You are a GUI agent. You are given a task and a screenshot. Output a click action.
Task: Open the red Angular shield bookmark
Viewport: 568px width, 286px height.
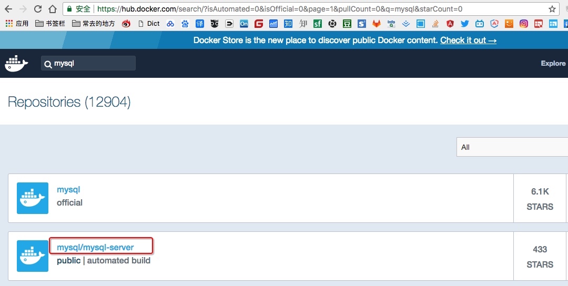(x=450, y=24)
